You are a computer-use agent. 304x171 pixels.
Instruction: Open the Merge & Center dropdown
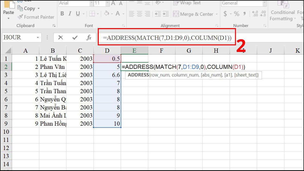[217, 14]
